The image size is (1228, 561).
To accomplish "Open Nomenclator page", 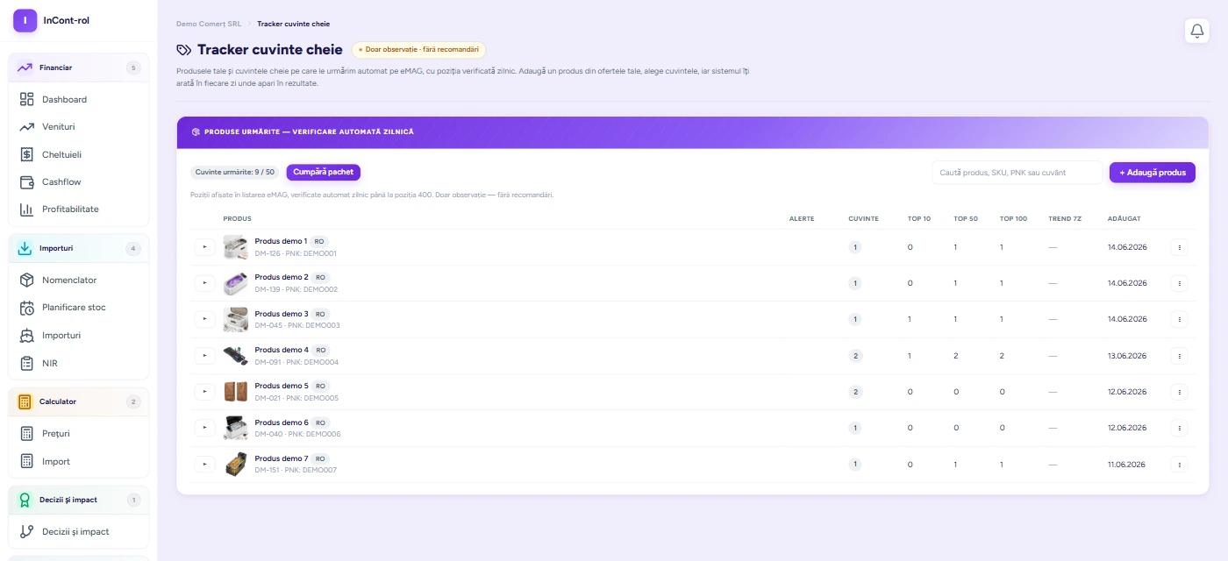I will 79,280.
